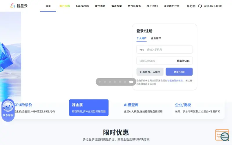Viewport: 232px width, 145px height.
Task: Open the 智星云服务条款 link
Action: 175,81
